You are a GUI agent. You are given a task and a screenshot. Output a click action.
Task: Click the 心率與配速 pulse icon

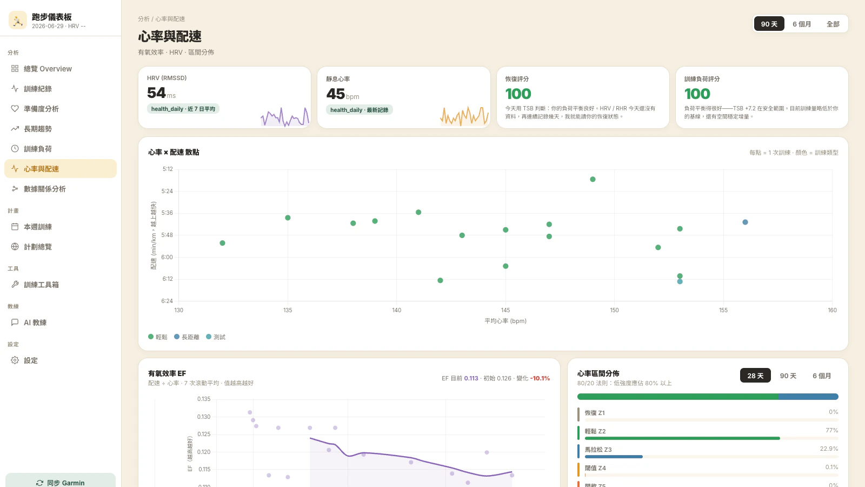(15, 169)
